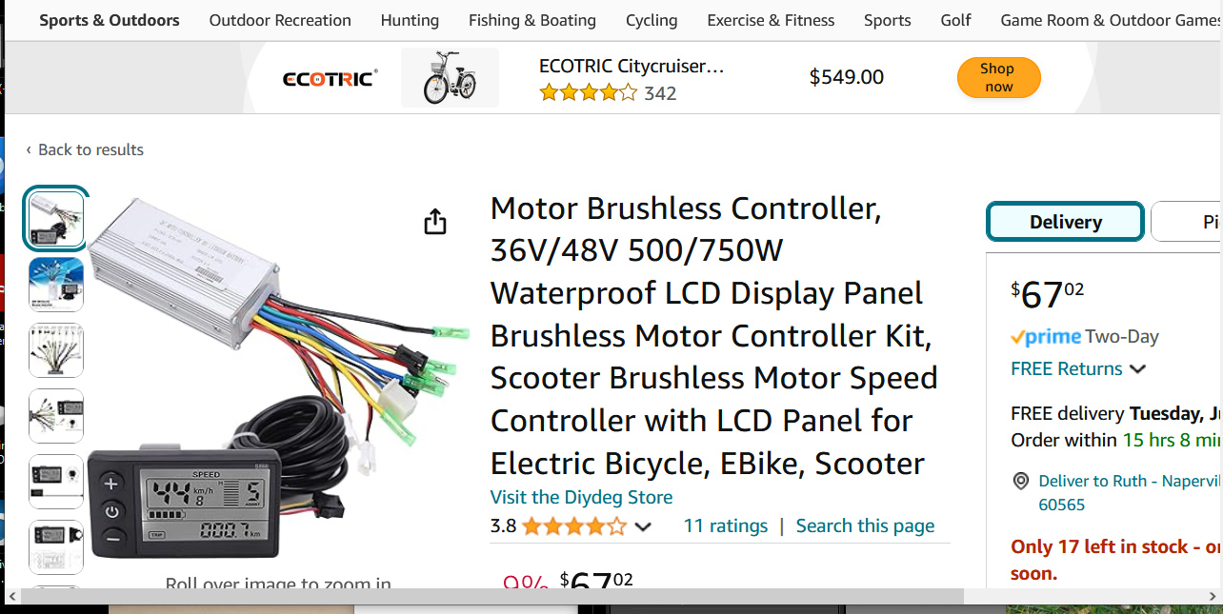Screen dimensions: 1223x614
Task: Select the second product thumbnail
Action: coord(56,285)
